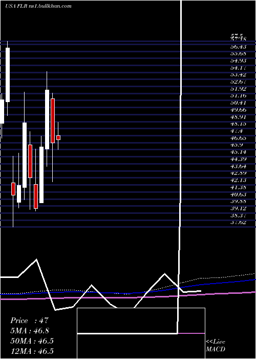Click the 51.92 price axis label
Image resolution: width=256 pixels, height=359 pixels.
coord(238,89)
